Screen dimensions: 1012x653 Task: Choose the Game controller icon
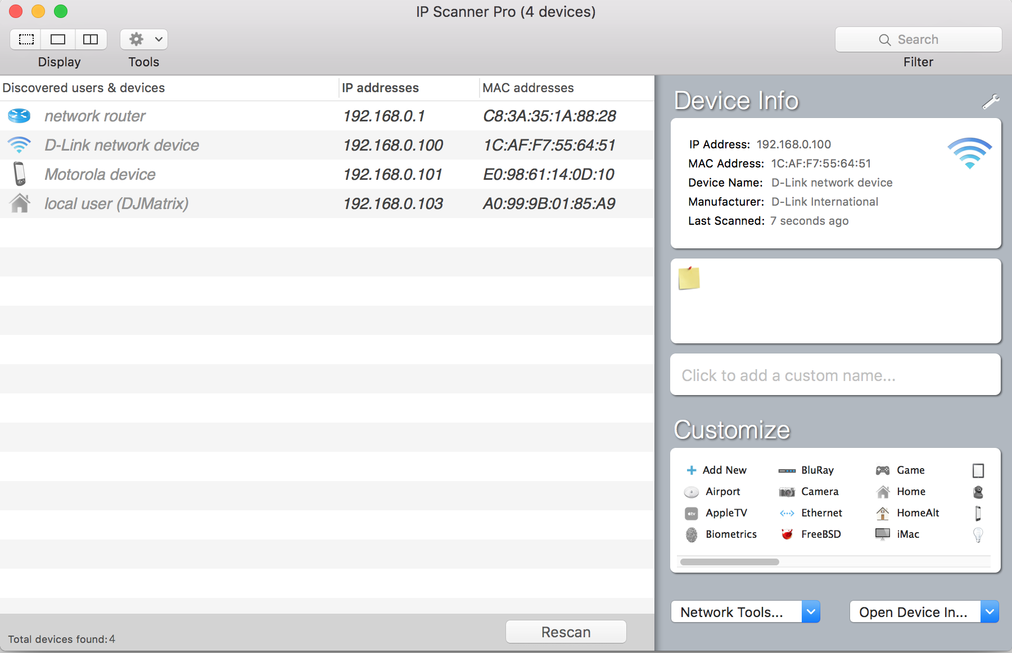883,470
